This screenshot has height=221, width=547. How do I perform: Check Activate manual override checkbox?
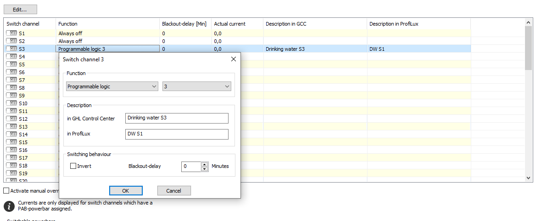(x=6, y=191)
